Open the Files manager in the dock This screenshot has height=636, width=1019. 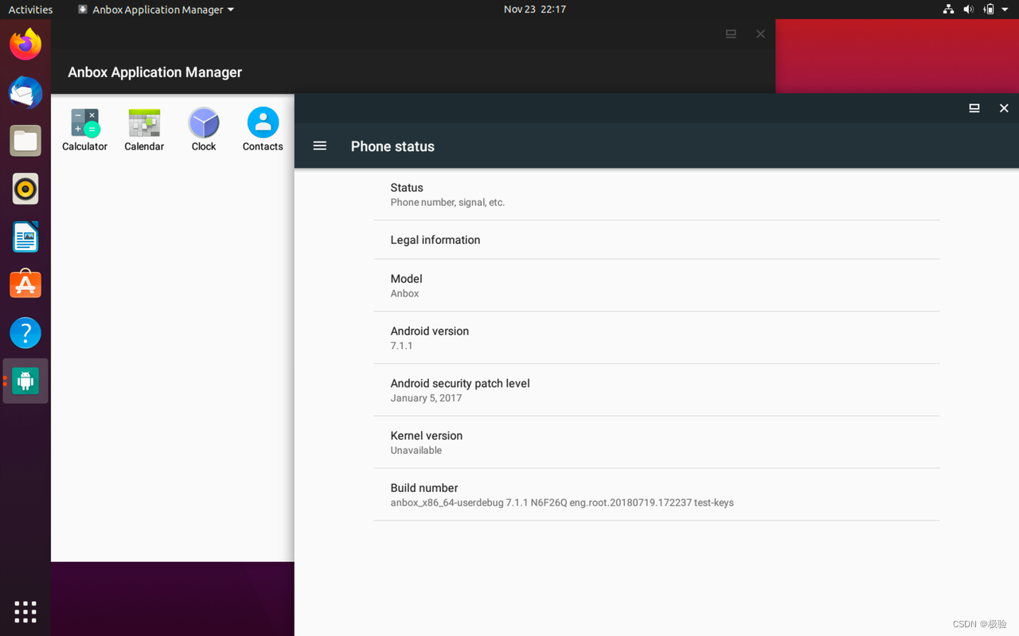click(25, 142)
